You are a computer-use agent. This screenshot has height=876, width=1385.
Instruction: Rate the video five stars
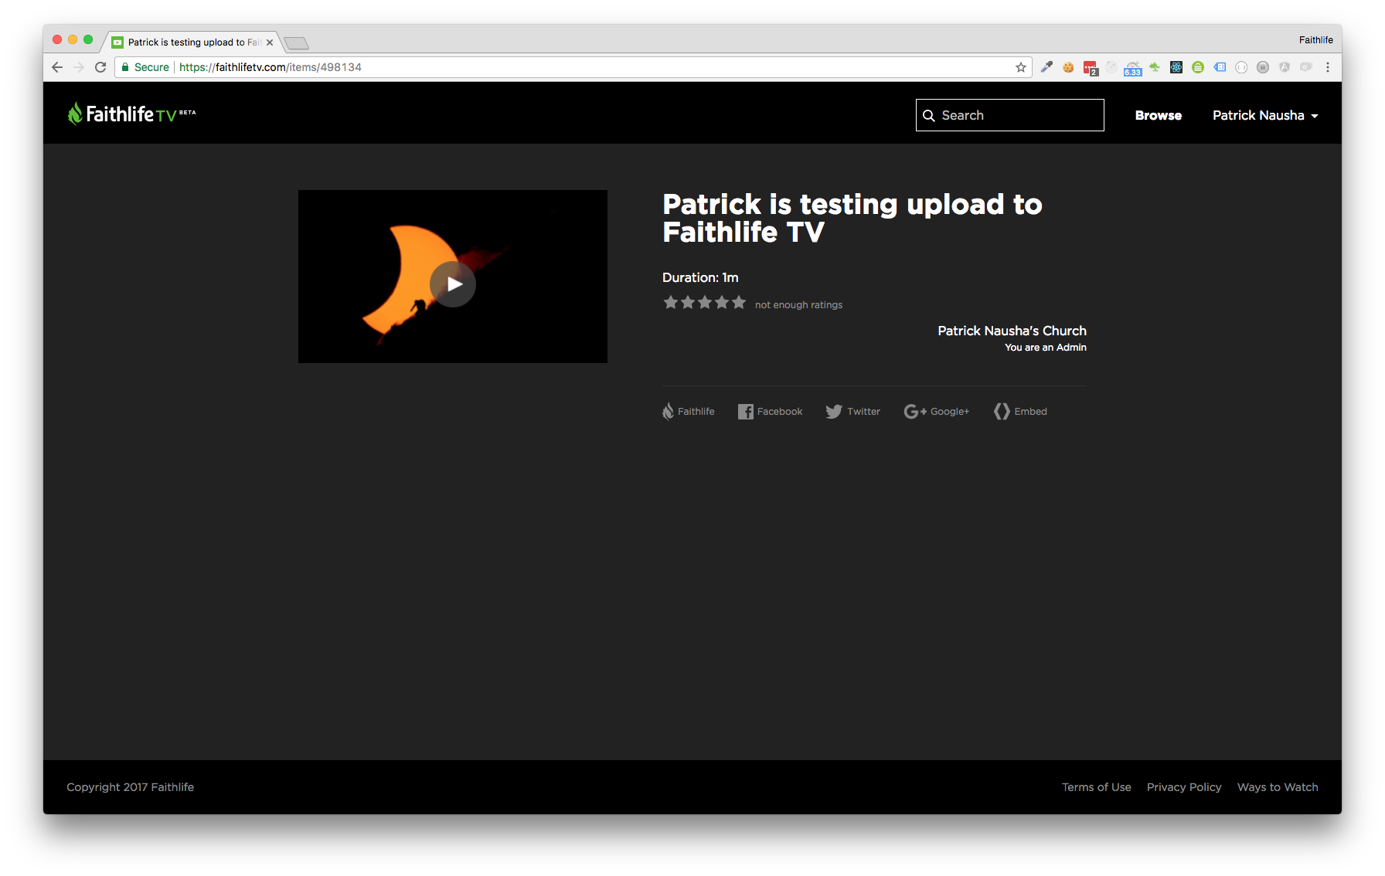(x=739, y=302)
